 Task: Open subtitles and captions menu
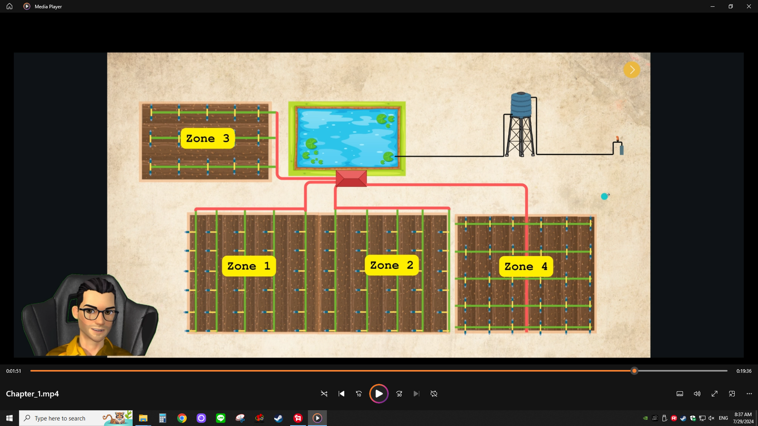[680, 394]
